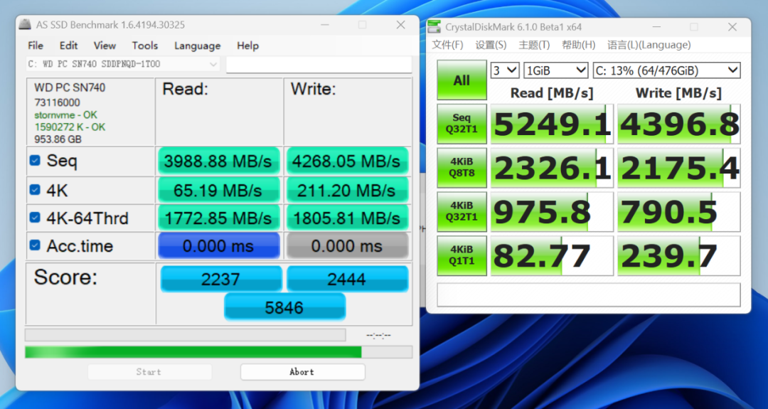This screenshot has width=768, height=409.
Task: Run the 4KiB Q32T1 test button
Action: (x=462, y=211)
